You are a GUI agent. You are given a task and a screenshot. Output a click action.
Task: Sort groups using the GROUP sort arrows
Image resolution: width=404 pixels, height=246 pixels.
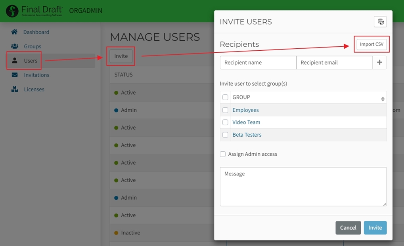point(383,99)
